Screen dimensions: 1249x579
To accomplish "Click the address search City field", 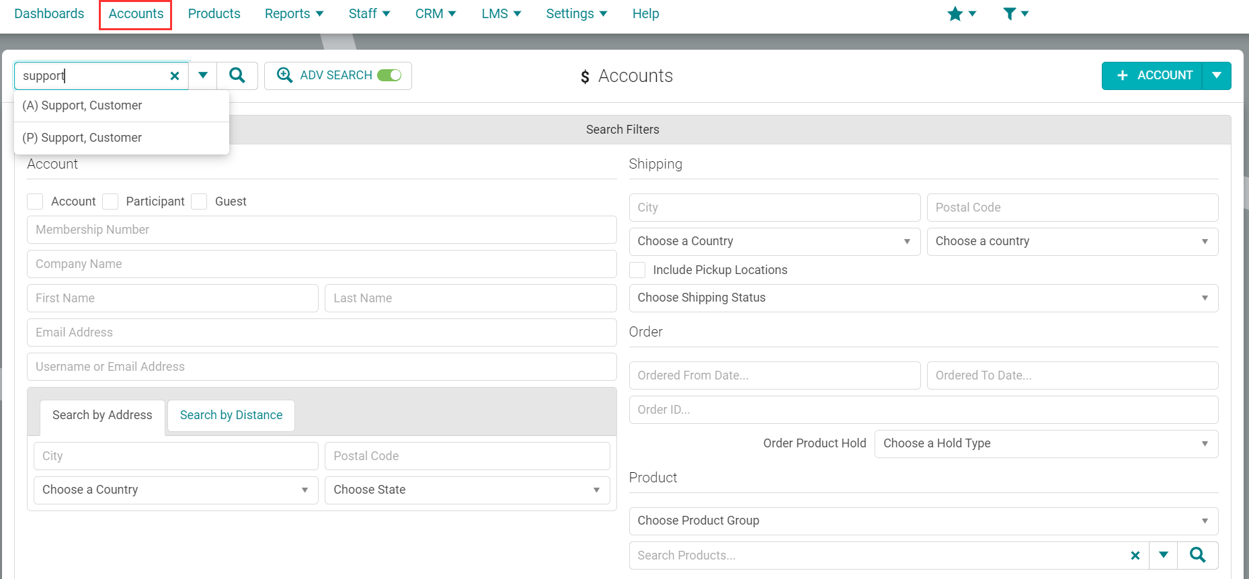I will coord(175,456).
